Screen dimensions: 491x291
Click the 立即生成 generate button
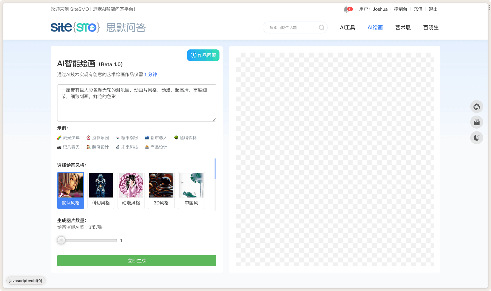coord(137,260)
